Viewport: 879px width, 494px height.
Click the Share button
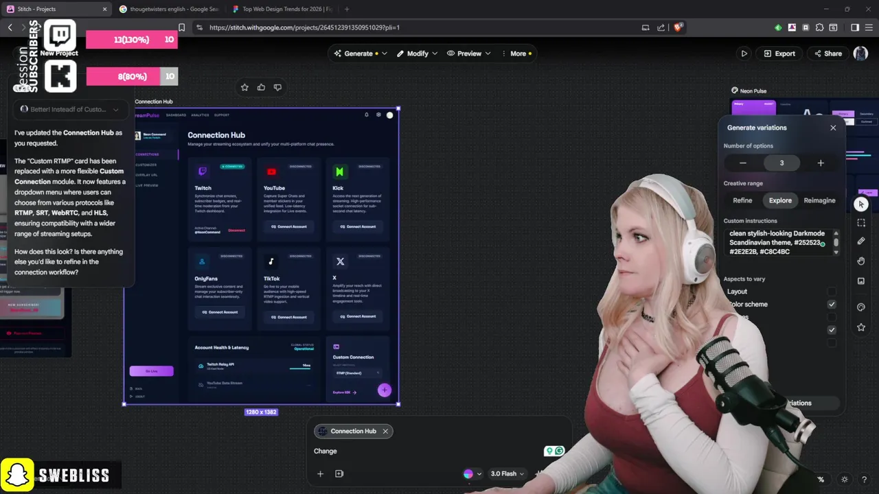827,54
